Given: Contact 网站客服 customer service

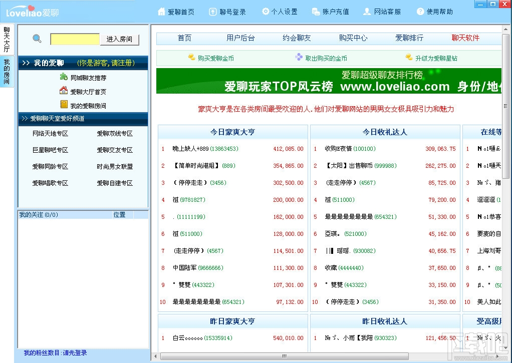Looking at the screenshot, I should click(382, 11).
